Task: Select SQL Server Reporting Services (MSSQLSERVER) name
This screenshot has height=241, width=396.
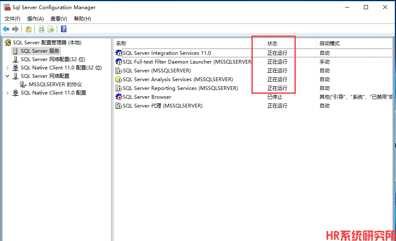Action: [x=180, y=88]
